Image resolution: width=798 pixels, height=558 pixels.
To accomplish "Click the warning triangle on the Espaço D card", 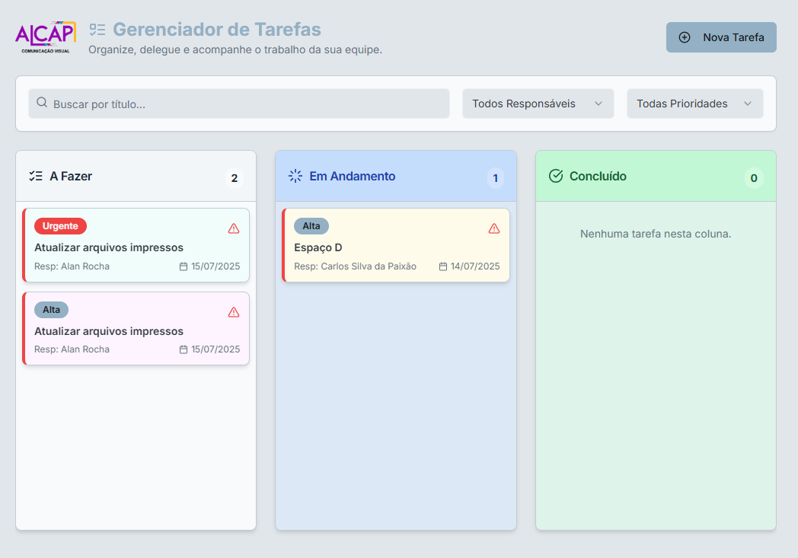I will pos(493,227).
